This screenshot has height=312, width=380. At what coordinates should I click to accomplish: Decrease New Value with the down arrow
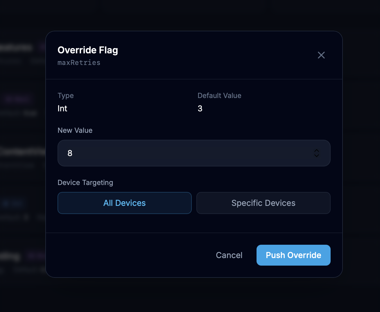coord(317,155)
